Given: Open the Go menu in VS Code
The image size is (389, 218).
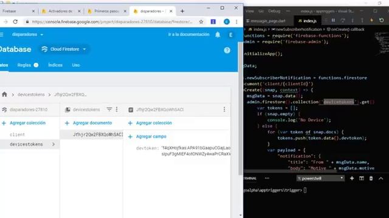Looking at the screenshot, I should [x=261, y=11].
